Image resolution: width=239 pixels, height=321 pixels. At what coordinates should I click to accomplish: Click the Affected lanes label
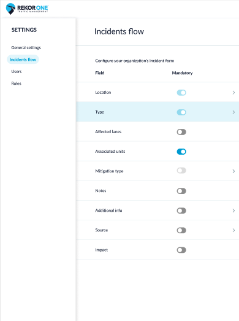click(x=108, y=131)
